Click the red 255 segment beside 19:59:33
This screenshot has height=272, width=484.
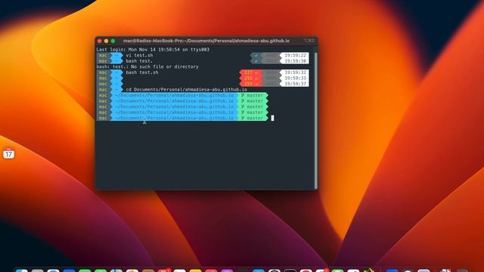pyautogui.click(x=251, y=78)
